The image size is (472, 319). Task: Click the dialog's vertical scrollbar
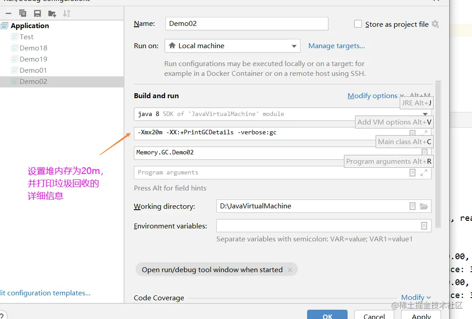(438, 153)
